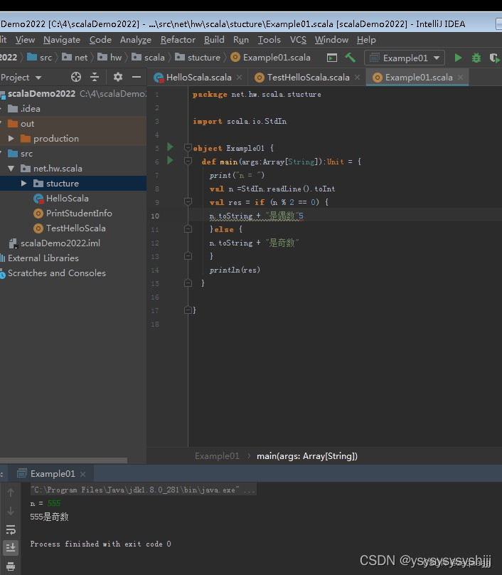Switch to TestHelloScala.scala tab

pos(308,78)
